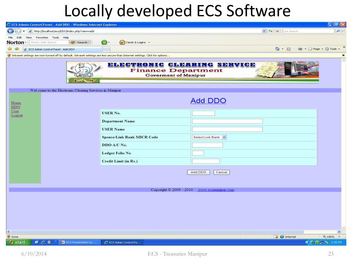The height and width of the screenshot is (266, 355).
Task: Open the DDO link in sidebar
Action: tap(16, 107)
